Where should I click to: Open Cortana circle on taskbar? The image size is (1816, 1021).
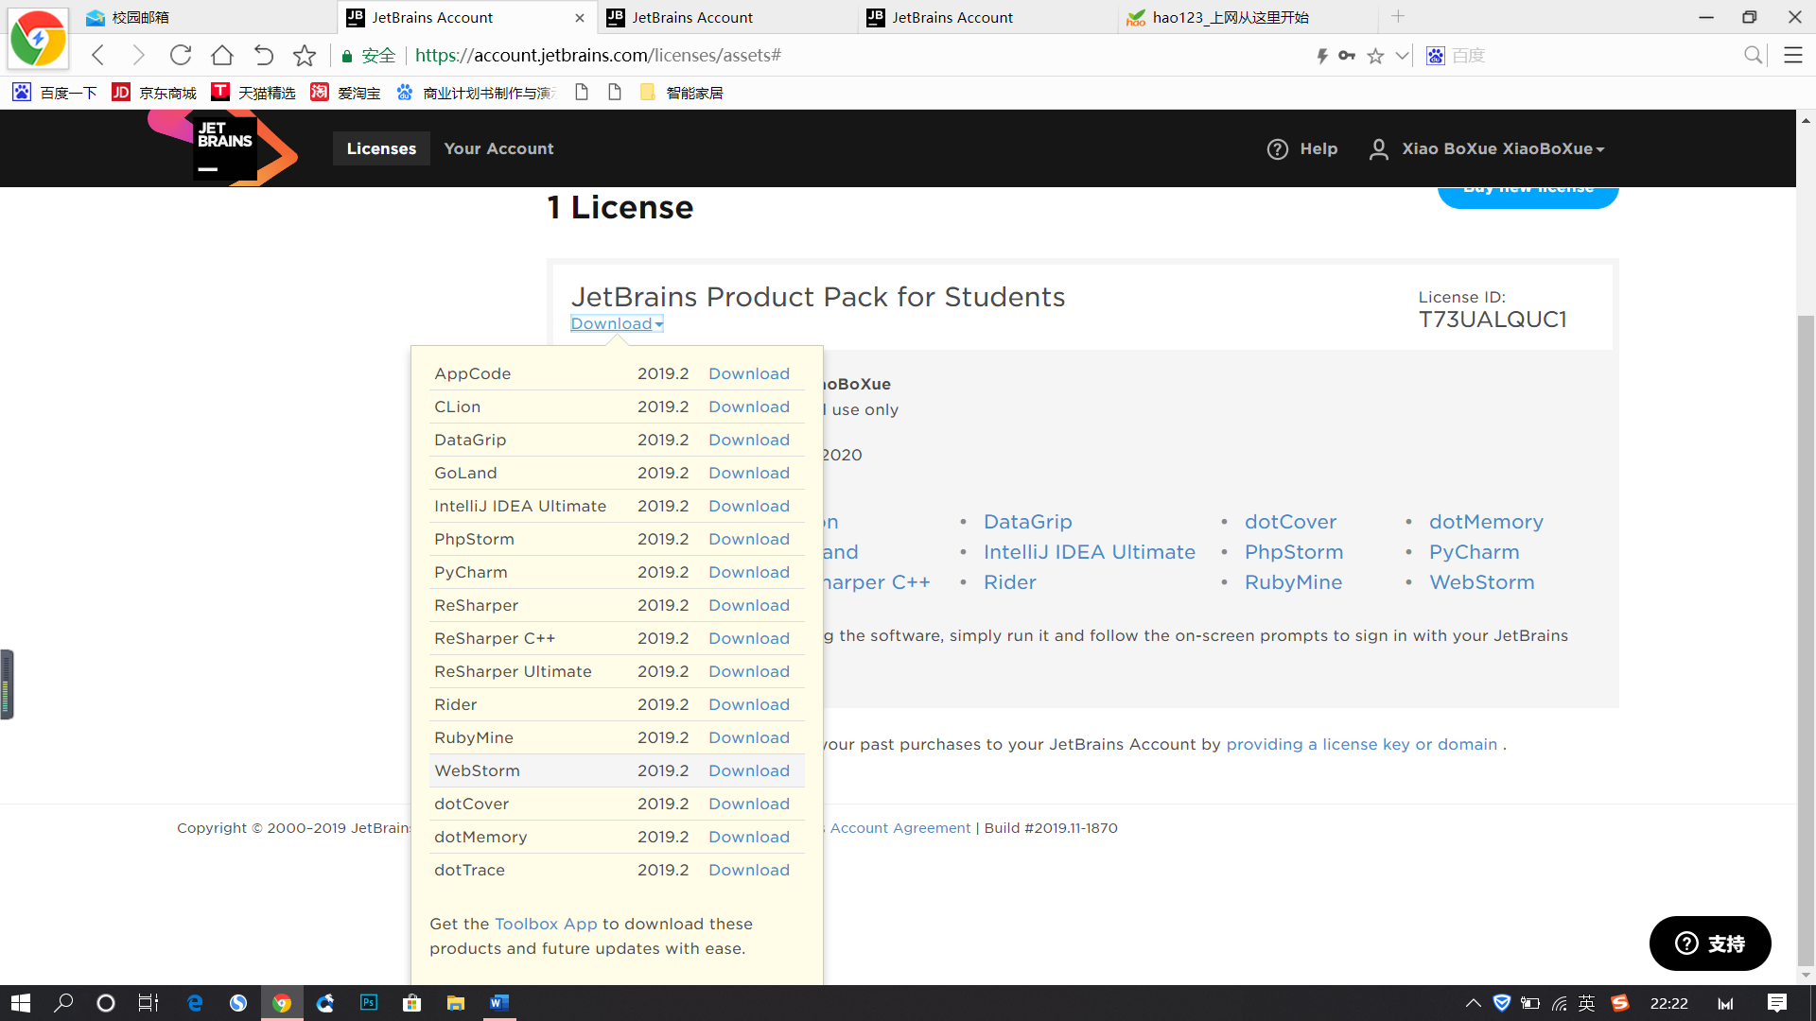106,1003
